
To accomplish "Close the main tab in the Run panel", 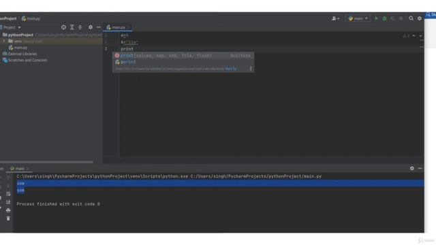I will tap(28, 169).
